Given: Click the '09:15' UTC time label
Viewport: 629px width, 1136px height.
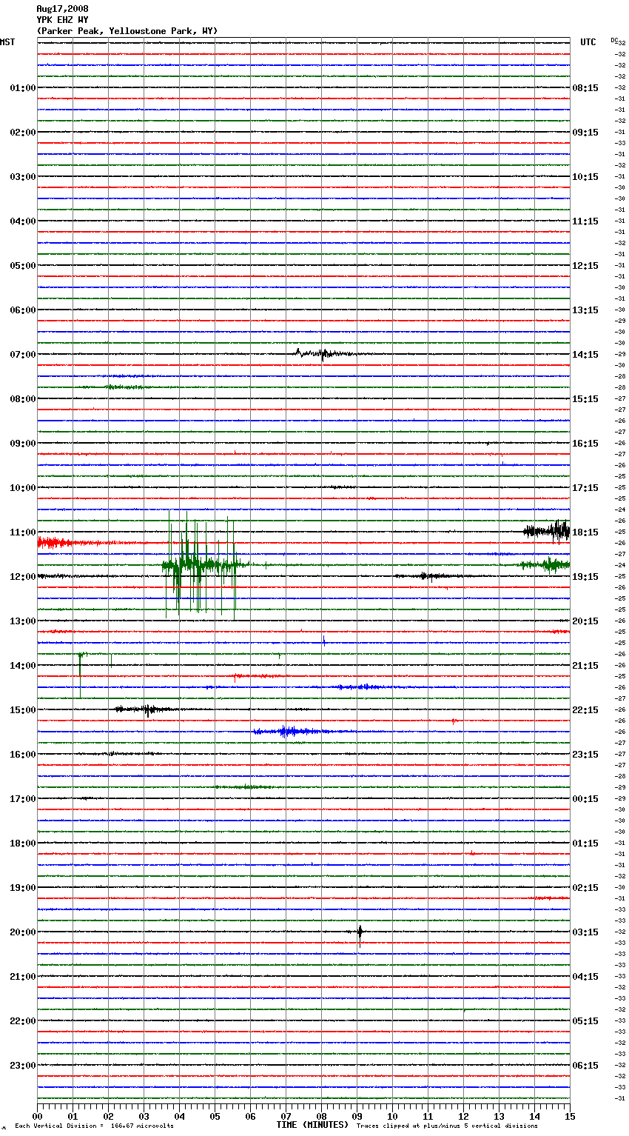Looking at the screenshot, I should point(585,133).
